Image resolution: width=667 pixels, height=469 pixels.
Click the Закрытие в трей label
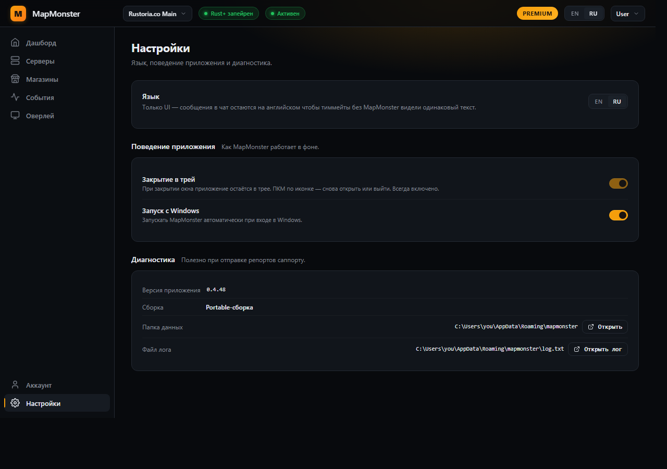tap(169, 179)
